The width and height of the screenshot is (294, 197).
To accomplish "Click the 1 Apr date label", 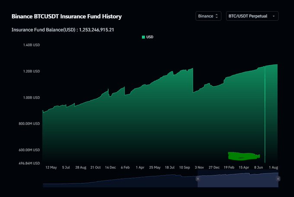I will pyautogui.click(x=140, y=167).
